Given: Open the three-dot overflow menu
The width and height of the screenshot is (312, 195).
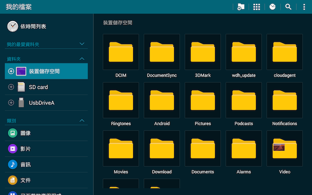Looking at the screenshot, I should point(304,7).
